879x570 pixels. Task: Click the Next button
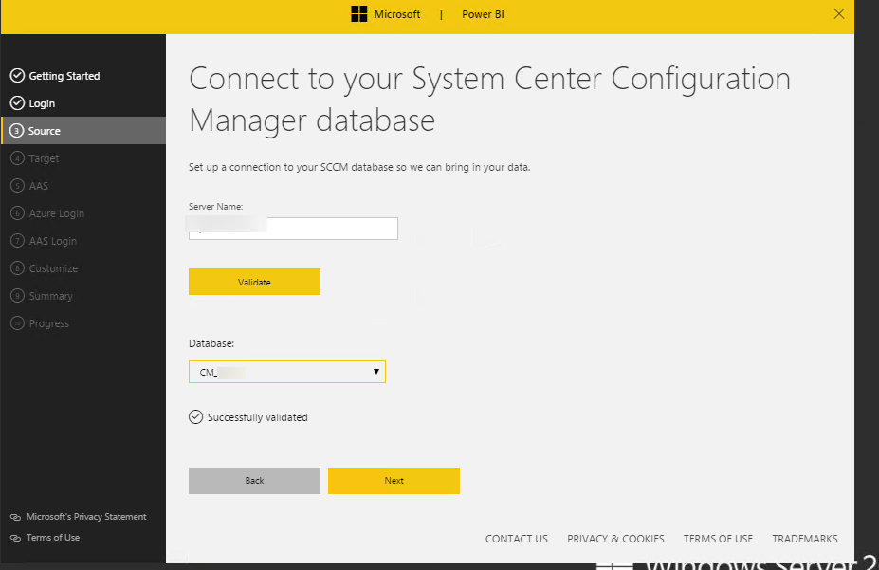pos(394,481)
